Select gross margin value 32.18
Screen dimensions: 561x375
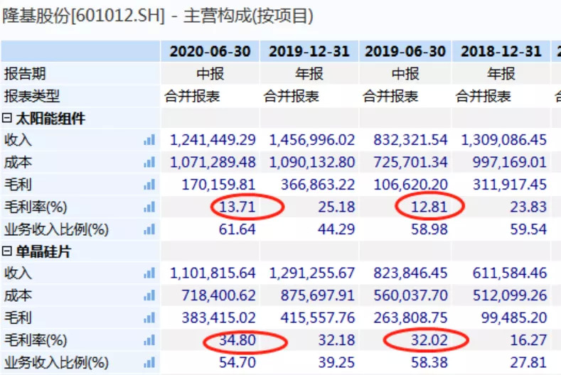pos(337,340)
